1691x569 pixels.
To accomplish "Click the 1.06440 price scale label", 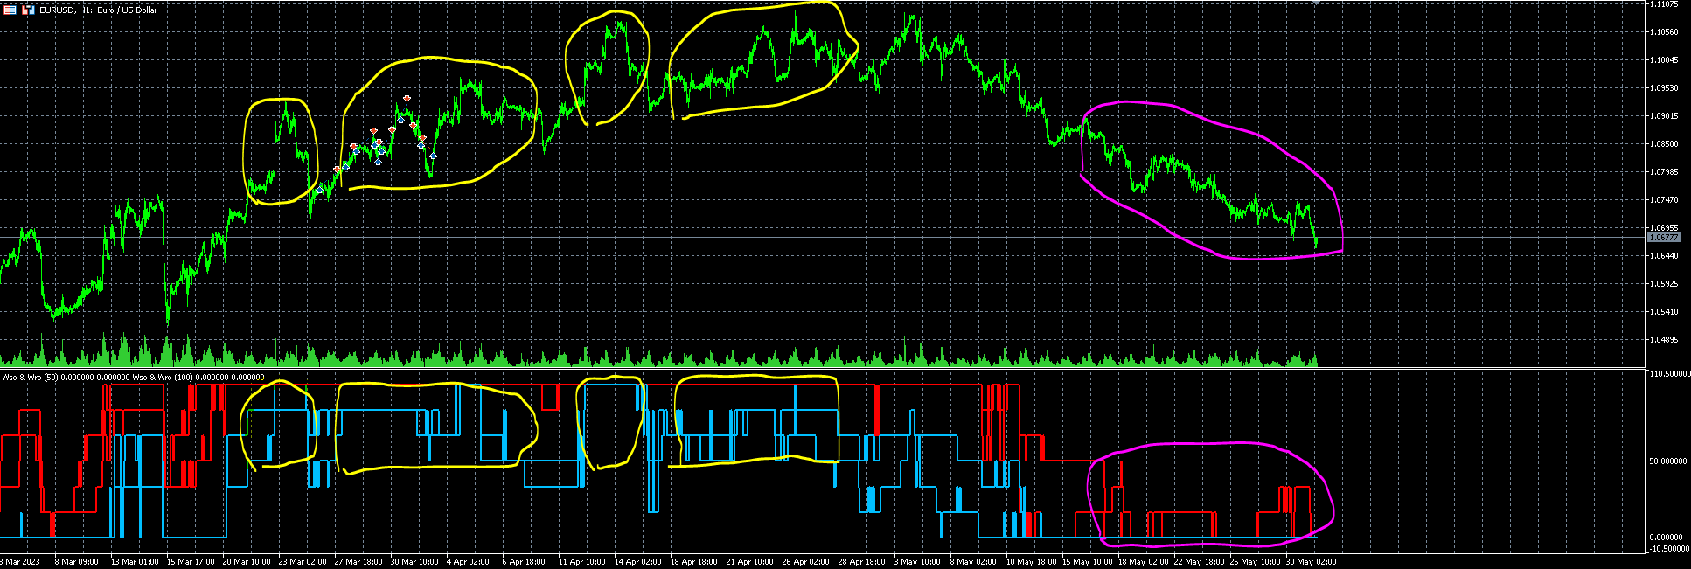I will [1664, 256].
